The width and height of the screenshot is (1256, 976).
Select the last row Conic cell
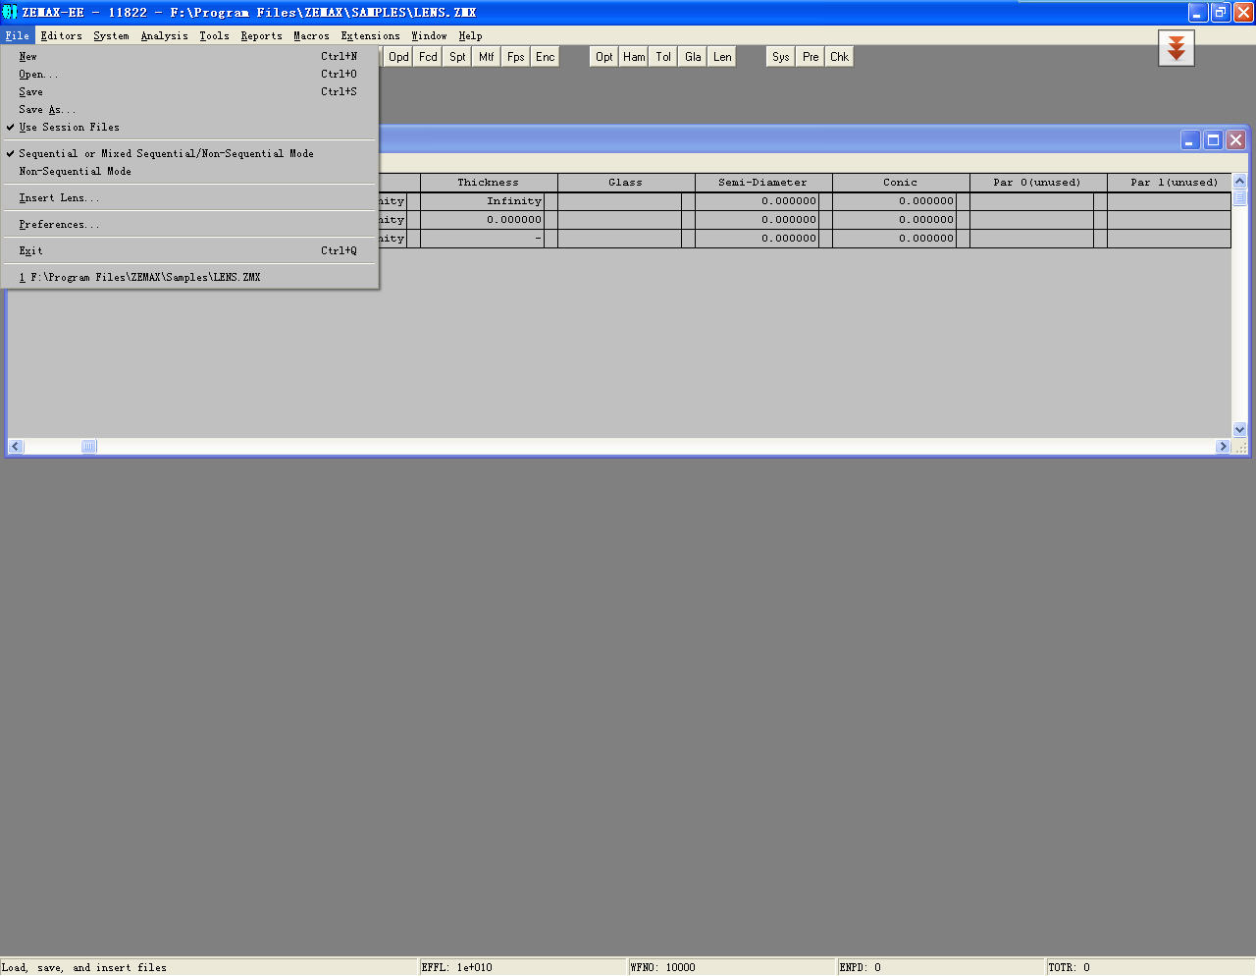coord(894,239)
